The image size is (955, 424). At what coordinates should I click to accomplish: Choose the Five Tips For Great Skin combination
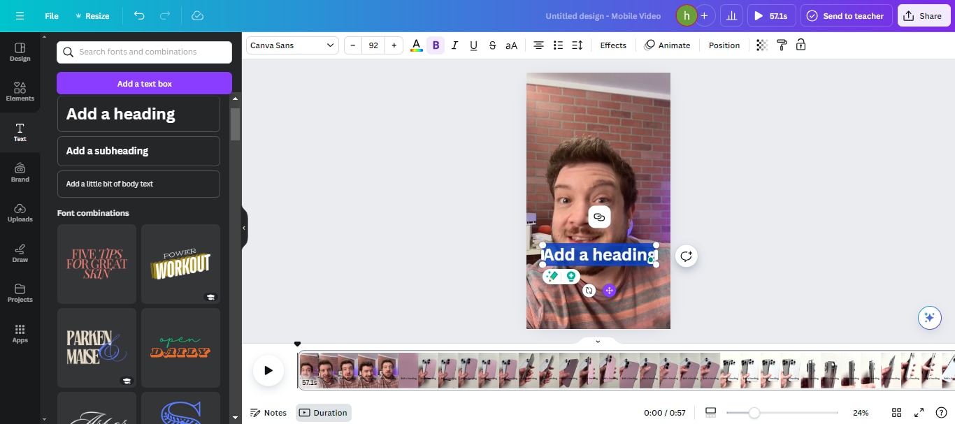tap(96, 264)
